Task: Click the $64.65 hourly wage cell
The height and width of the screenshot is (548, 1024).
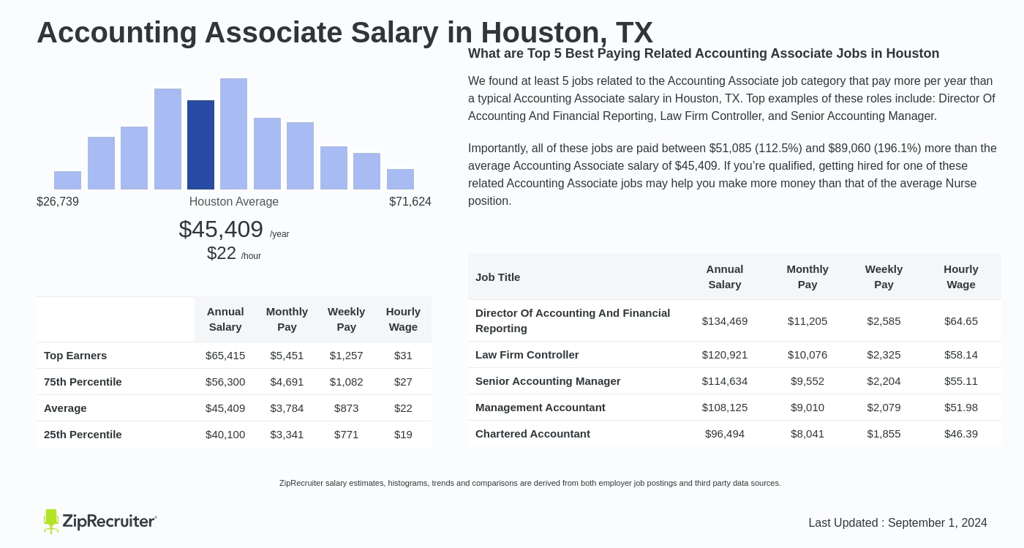Action: click(x=961, y=320)
